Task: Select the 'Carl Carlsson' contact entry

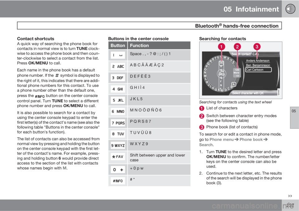Action: 259,70
